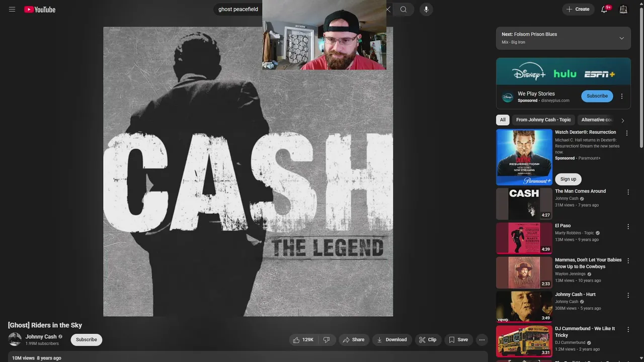This screenshot has height=362, width=644.
Task: Open the Dexter Resurrection ad thumbnail
Action: (x=524, y=157)
